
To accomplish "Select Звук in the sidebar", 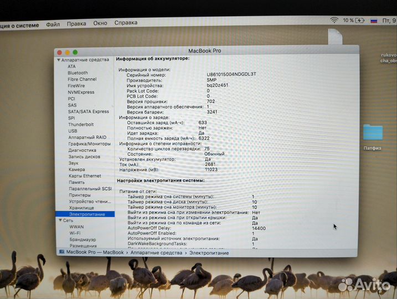I will tap(74, 163).
